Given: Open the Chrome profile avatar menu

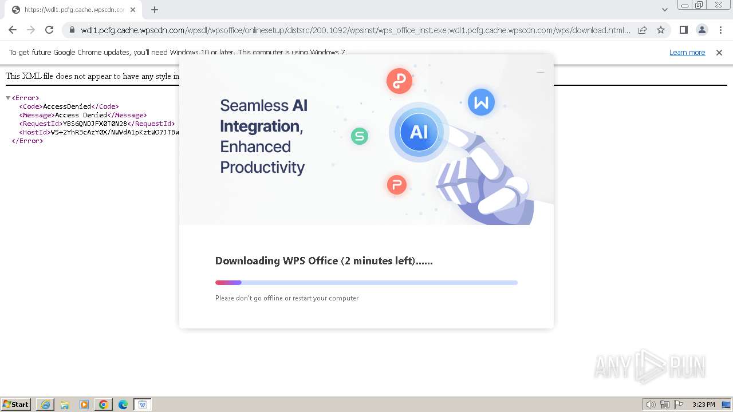Looking at the screenshot, I should [x=702, y=30].
